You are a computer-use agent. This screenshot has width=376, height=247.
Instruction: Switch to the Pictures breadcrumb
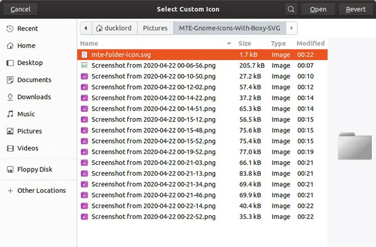click(x=155, y=28)
